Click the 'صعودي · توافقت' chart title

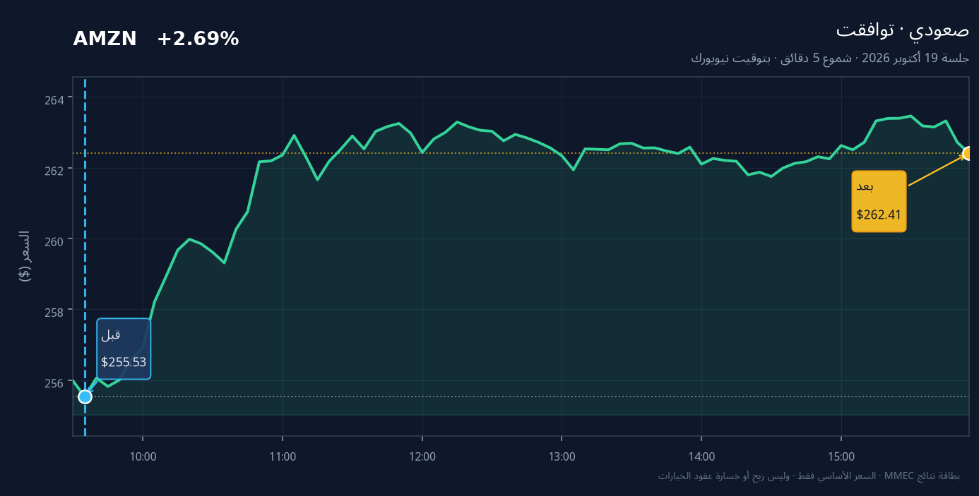[x=903, y=30]
